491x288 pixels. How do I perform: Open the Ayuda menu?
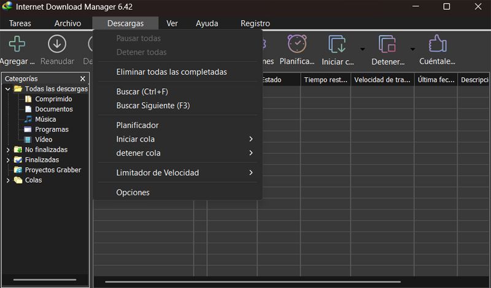[x=207, y=23]
